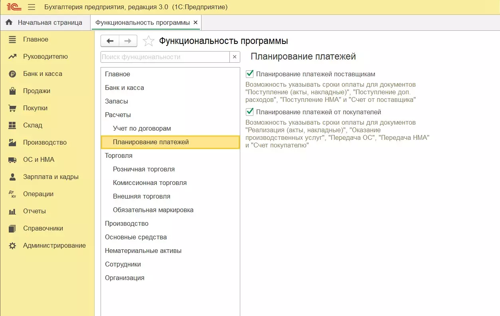Select Учет по договорам item
500x316 pixels.
(x=170, y=128)
